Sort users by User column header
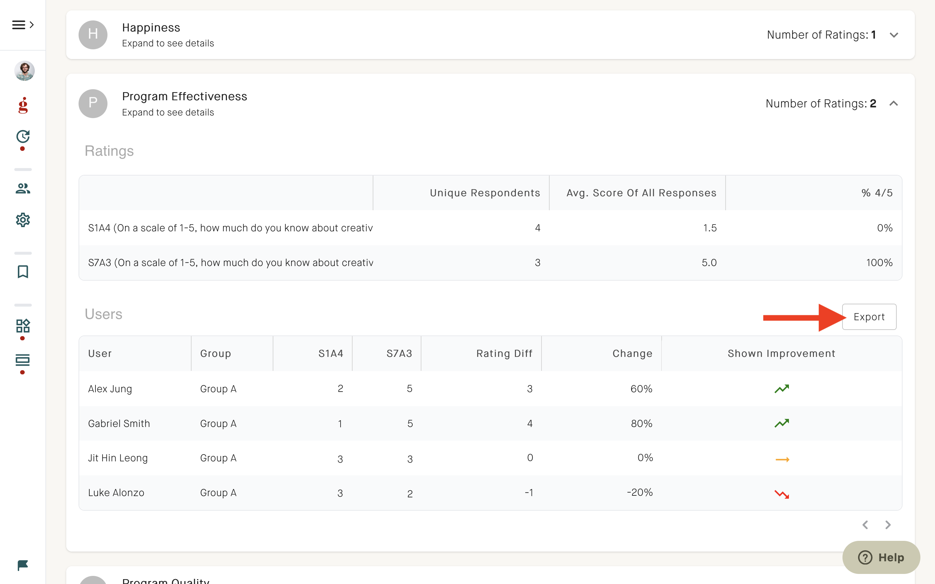The height and width of the screenshot is (584, 935). pos(135,353)
